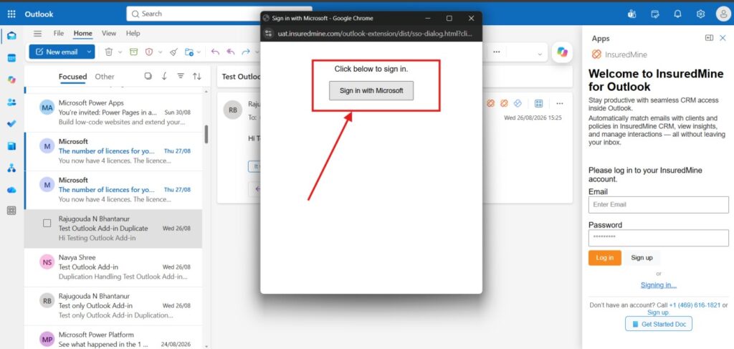734x349 pixels.
Task: Click the Copilot icon in toolbar
Action: coord(562,52)
